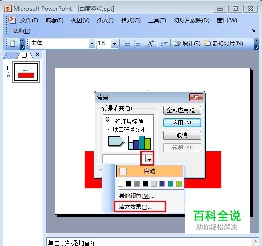
Task: Click the New document toolbar icon
Action: 13,44
